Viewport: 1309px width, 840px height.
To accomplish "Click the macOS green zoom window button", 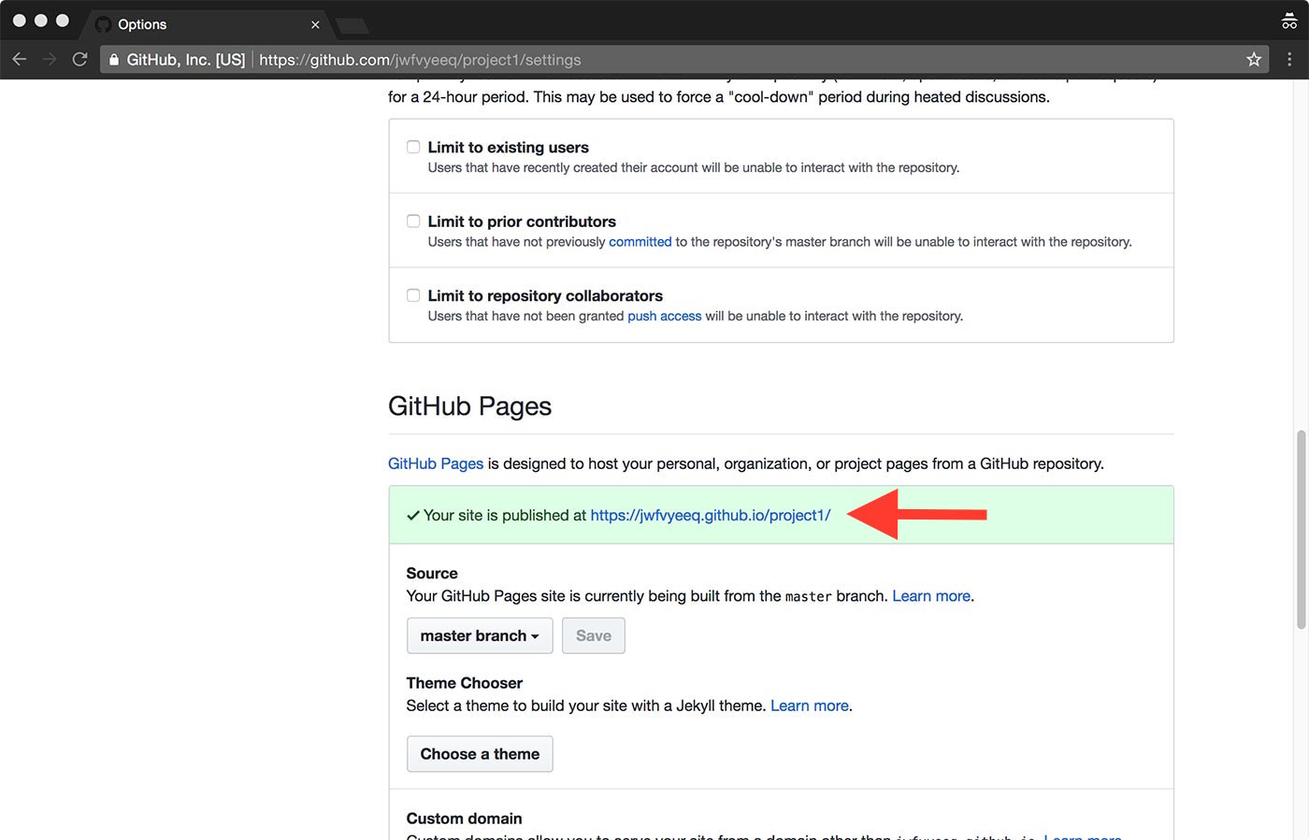I will pos(62,21).
